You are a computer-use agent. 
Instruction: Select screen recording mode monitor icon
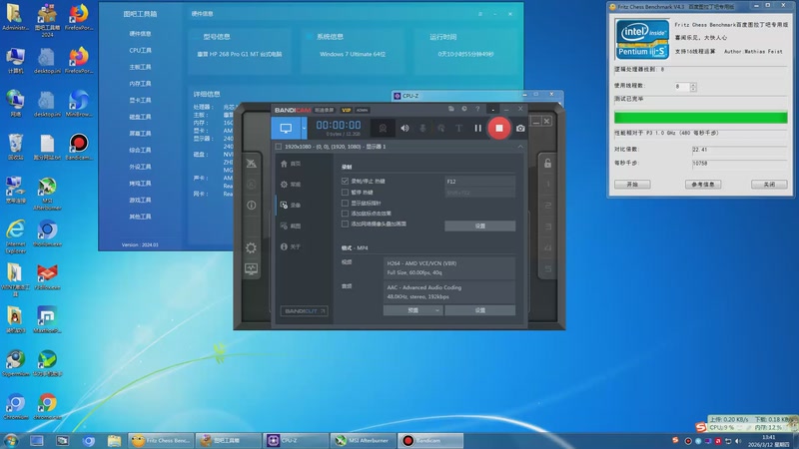coord(286,128)
